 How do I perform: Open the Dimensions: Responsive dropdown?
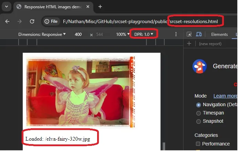(x=42, y=34)
